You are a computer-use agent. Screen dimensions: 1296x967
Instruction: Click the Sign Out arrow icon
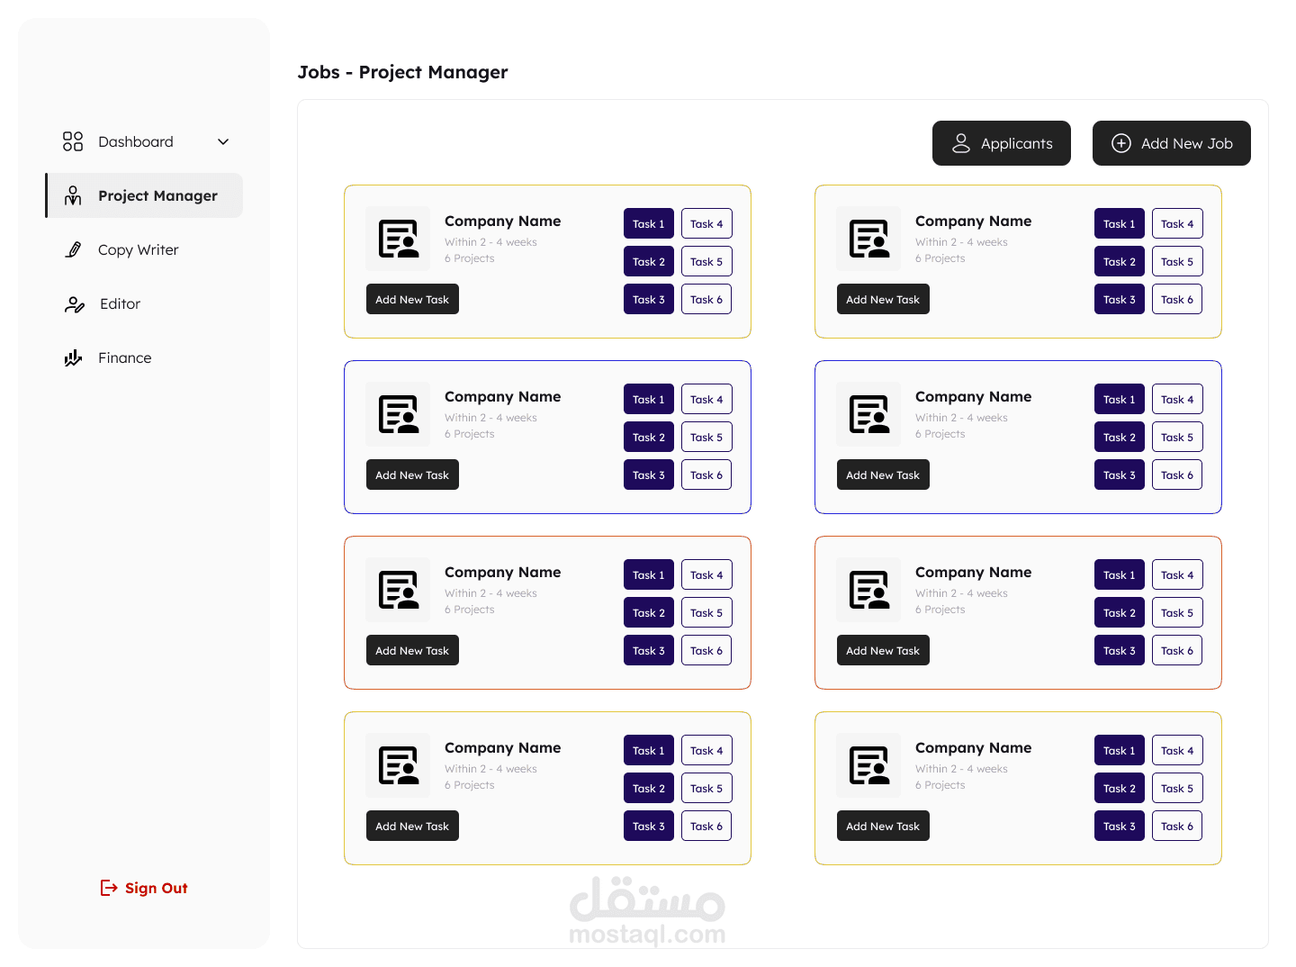(x=109, y=888)
